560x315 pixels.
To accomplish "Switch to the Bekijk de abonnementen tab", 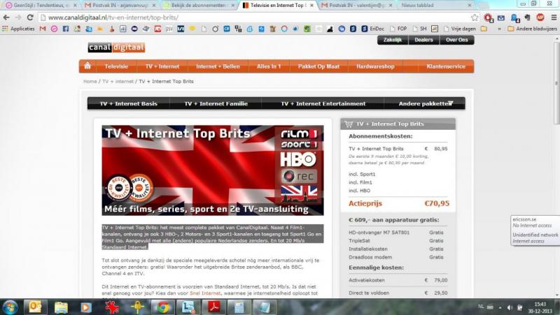I will click(x=199, y=6).
